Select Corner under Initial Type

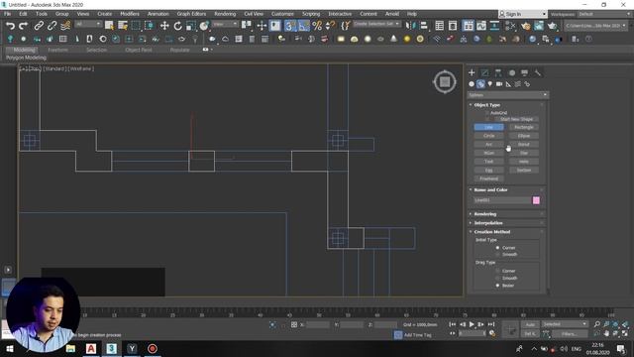(x=497, y=248)
